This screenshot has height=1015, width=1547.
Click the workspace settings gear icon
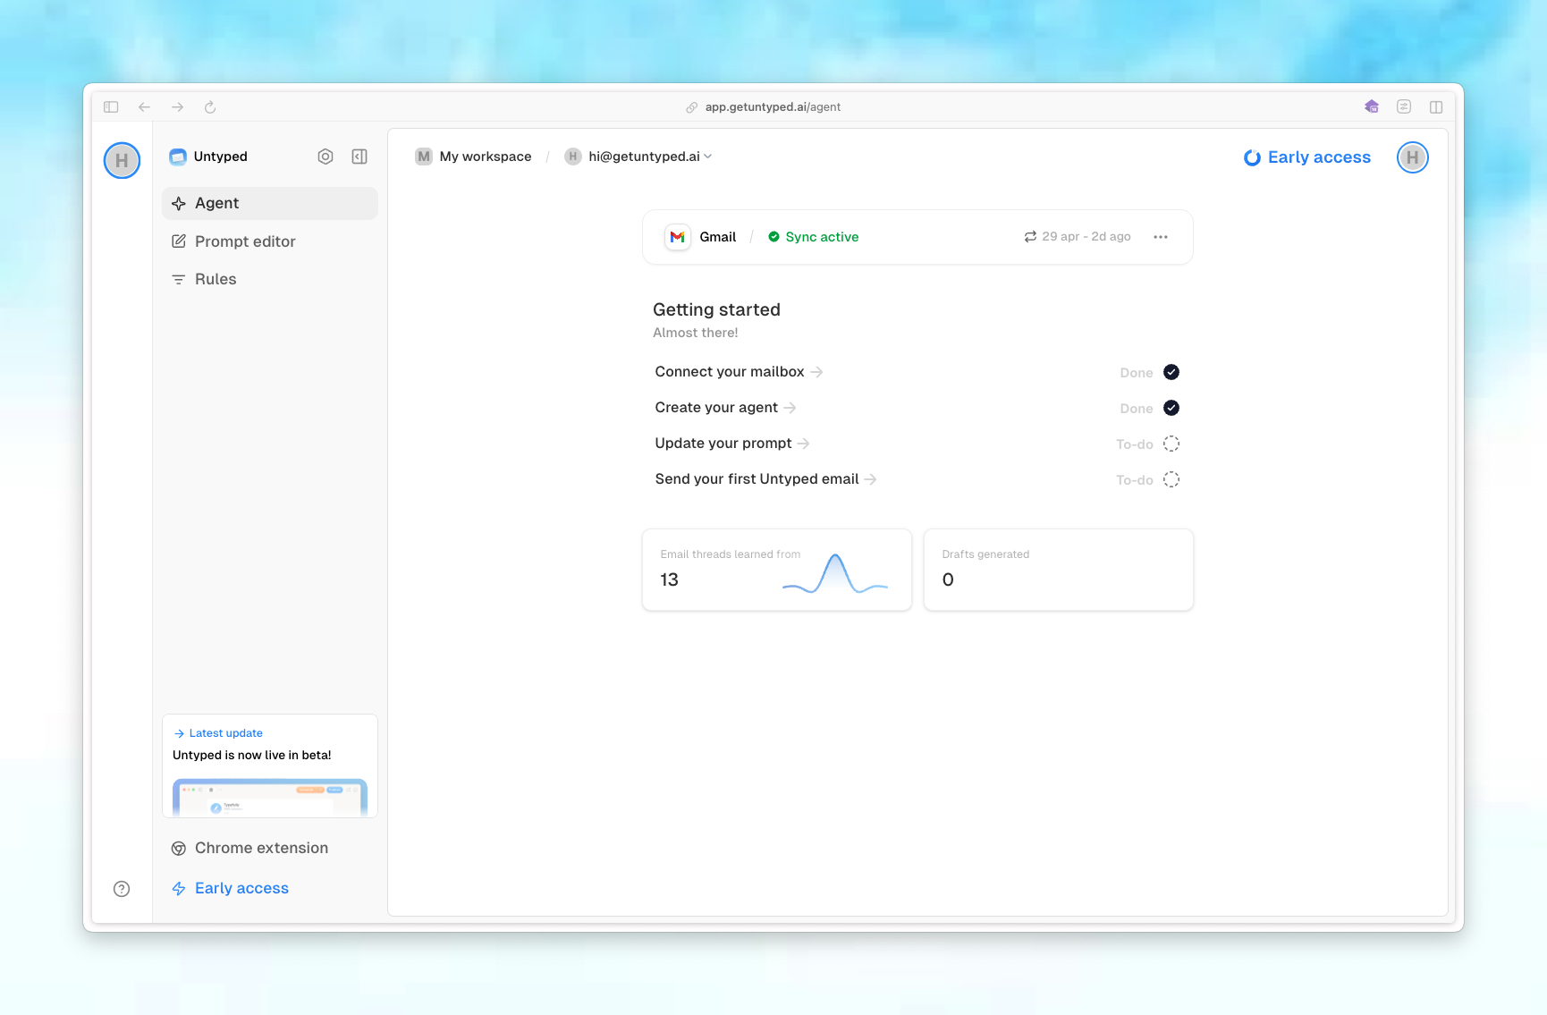(325, 156)
